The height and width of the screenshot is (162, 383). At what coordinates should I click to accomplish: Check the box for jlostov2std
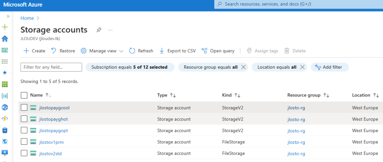24,153
